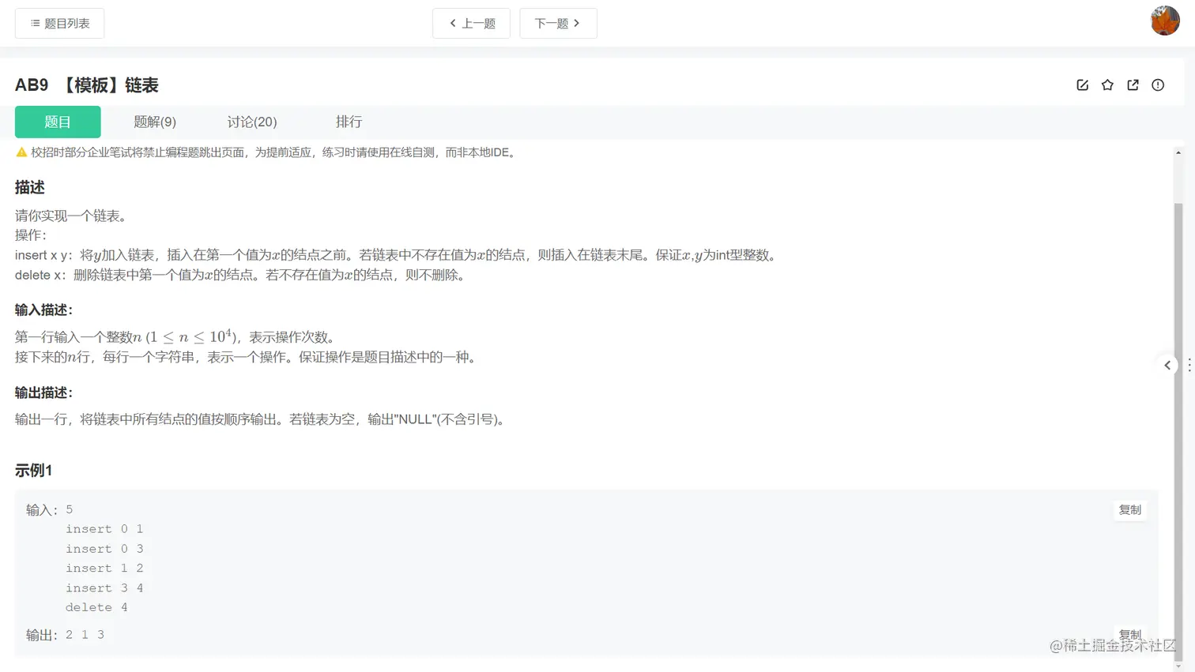
Task: Go to next problem 下一题
Action: 558,24
